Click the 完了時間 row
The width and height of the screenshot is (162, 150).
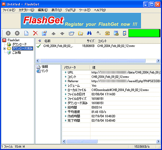[111, 120]
